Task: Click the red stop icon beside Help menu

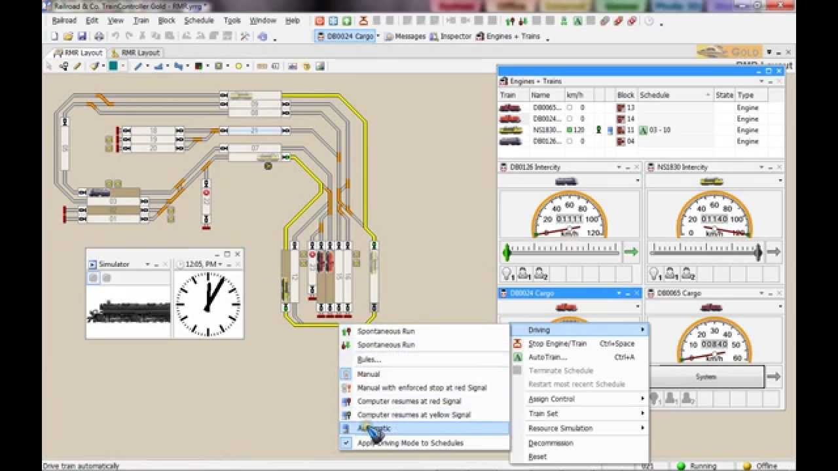Action: point(319,21)
